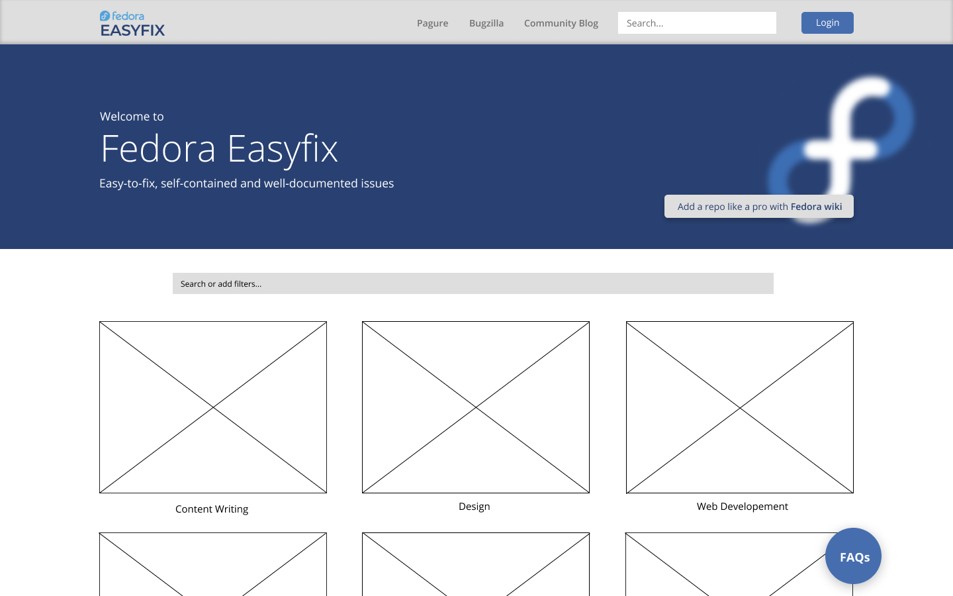Open the FAQs floating button
The height and width of the screenshot is (596, 953).
coord(854,556)
